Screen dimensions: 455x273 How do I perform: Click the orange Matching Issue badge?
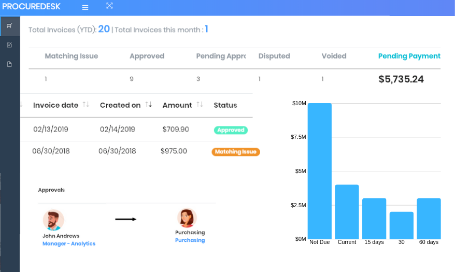236,152
